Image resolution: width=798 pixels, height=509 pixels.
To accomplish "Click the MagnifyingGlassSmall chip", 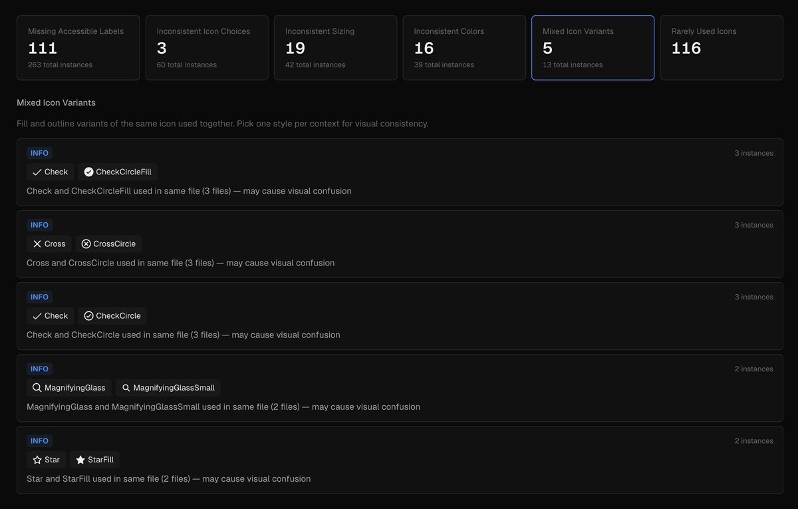I will pos(168,387).
